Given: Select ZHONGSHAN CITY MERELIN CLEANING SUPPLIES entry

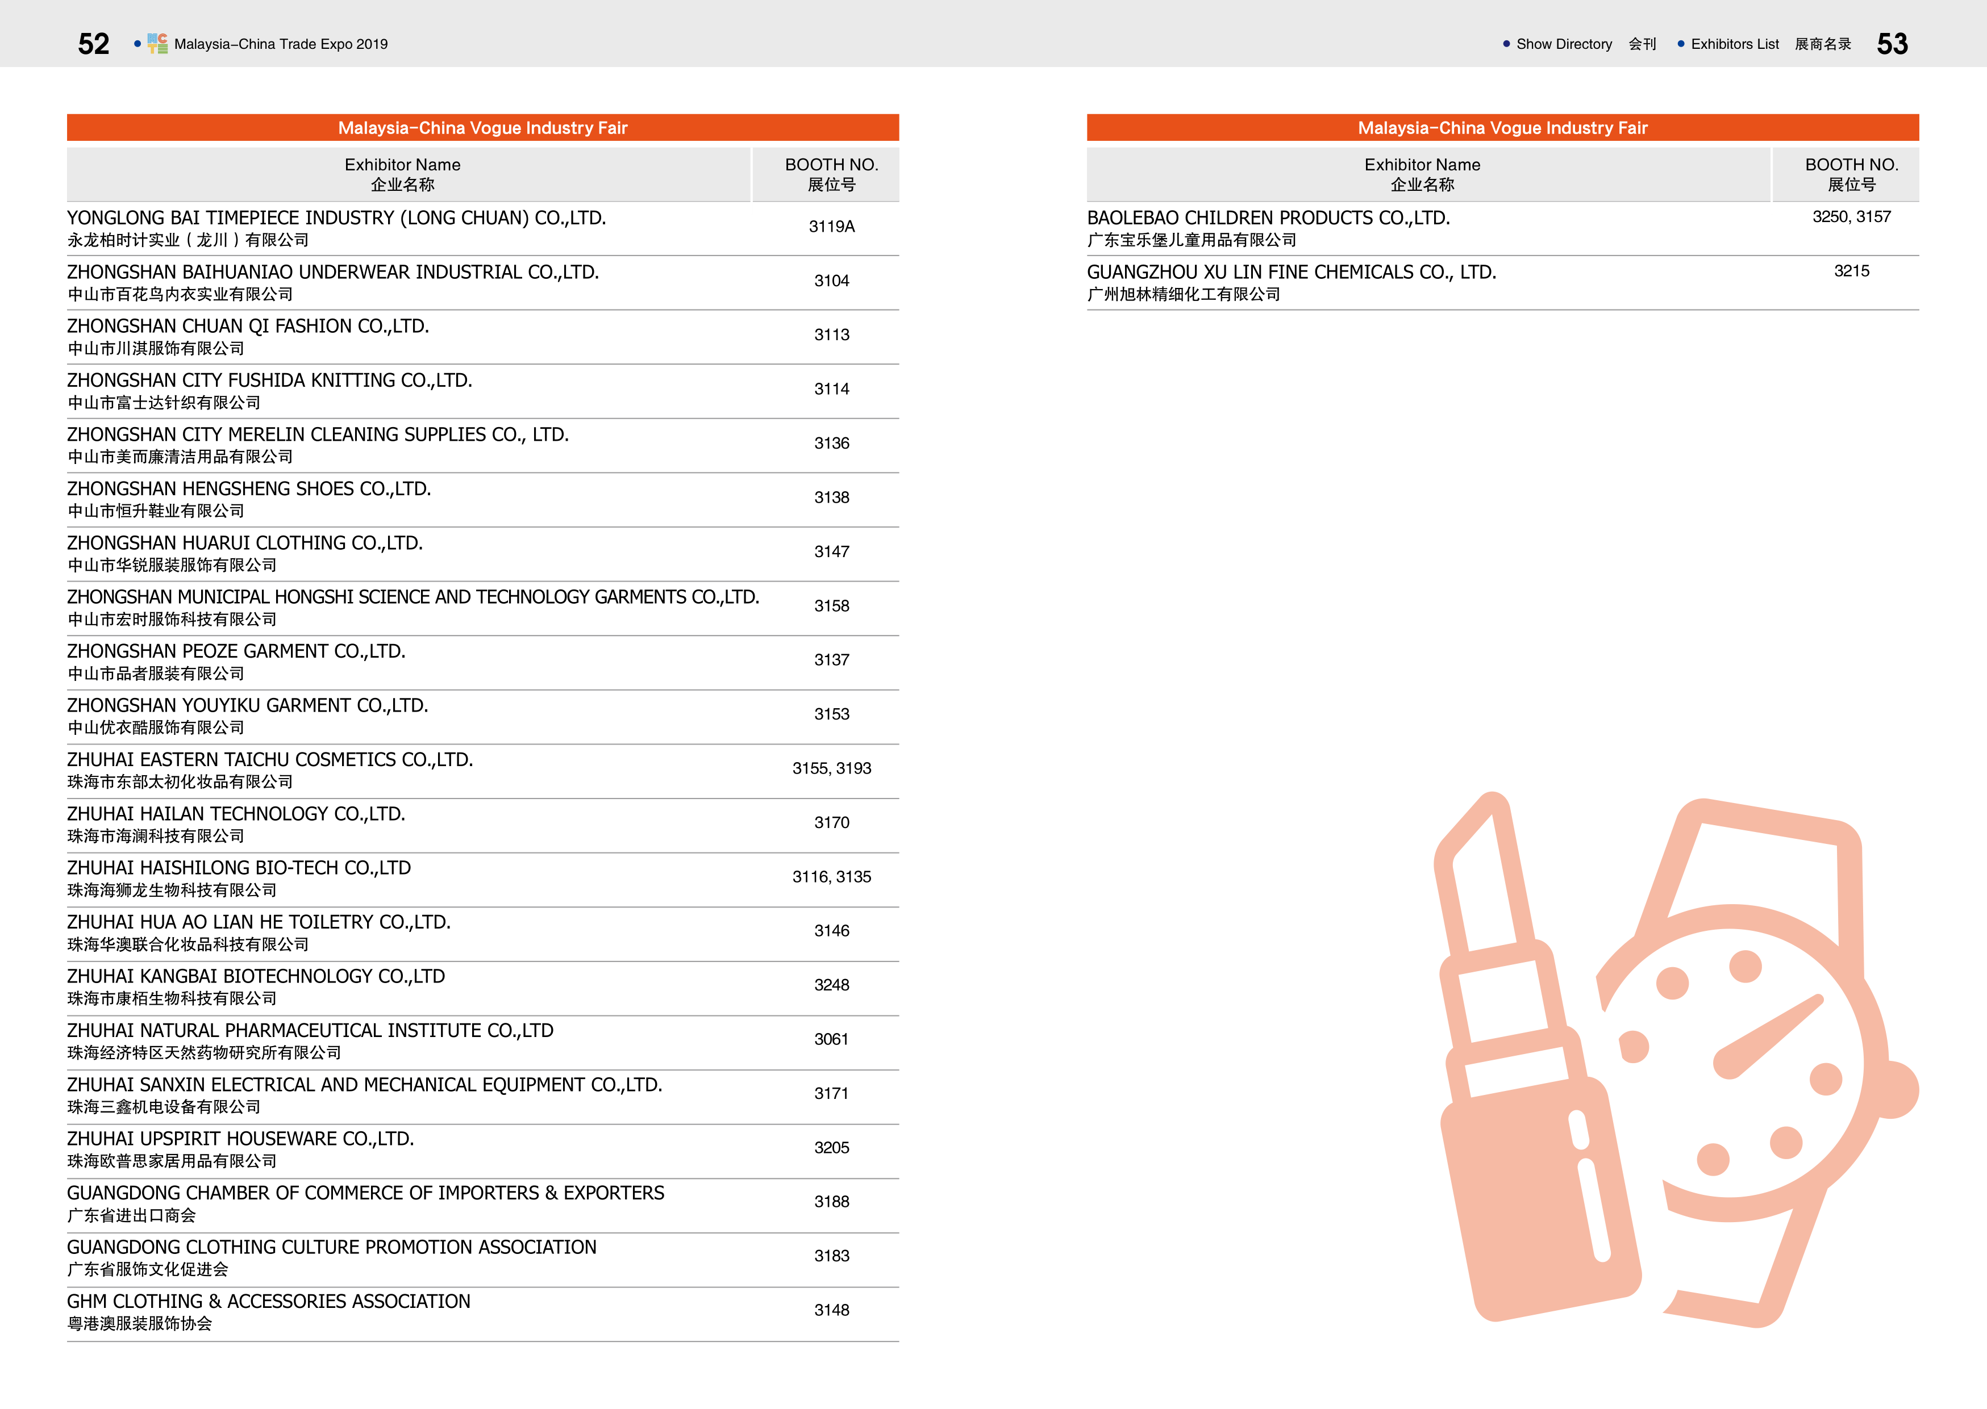Looking at the screenshot, I should click(319, 445).
